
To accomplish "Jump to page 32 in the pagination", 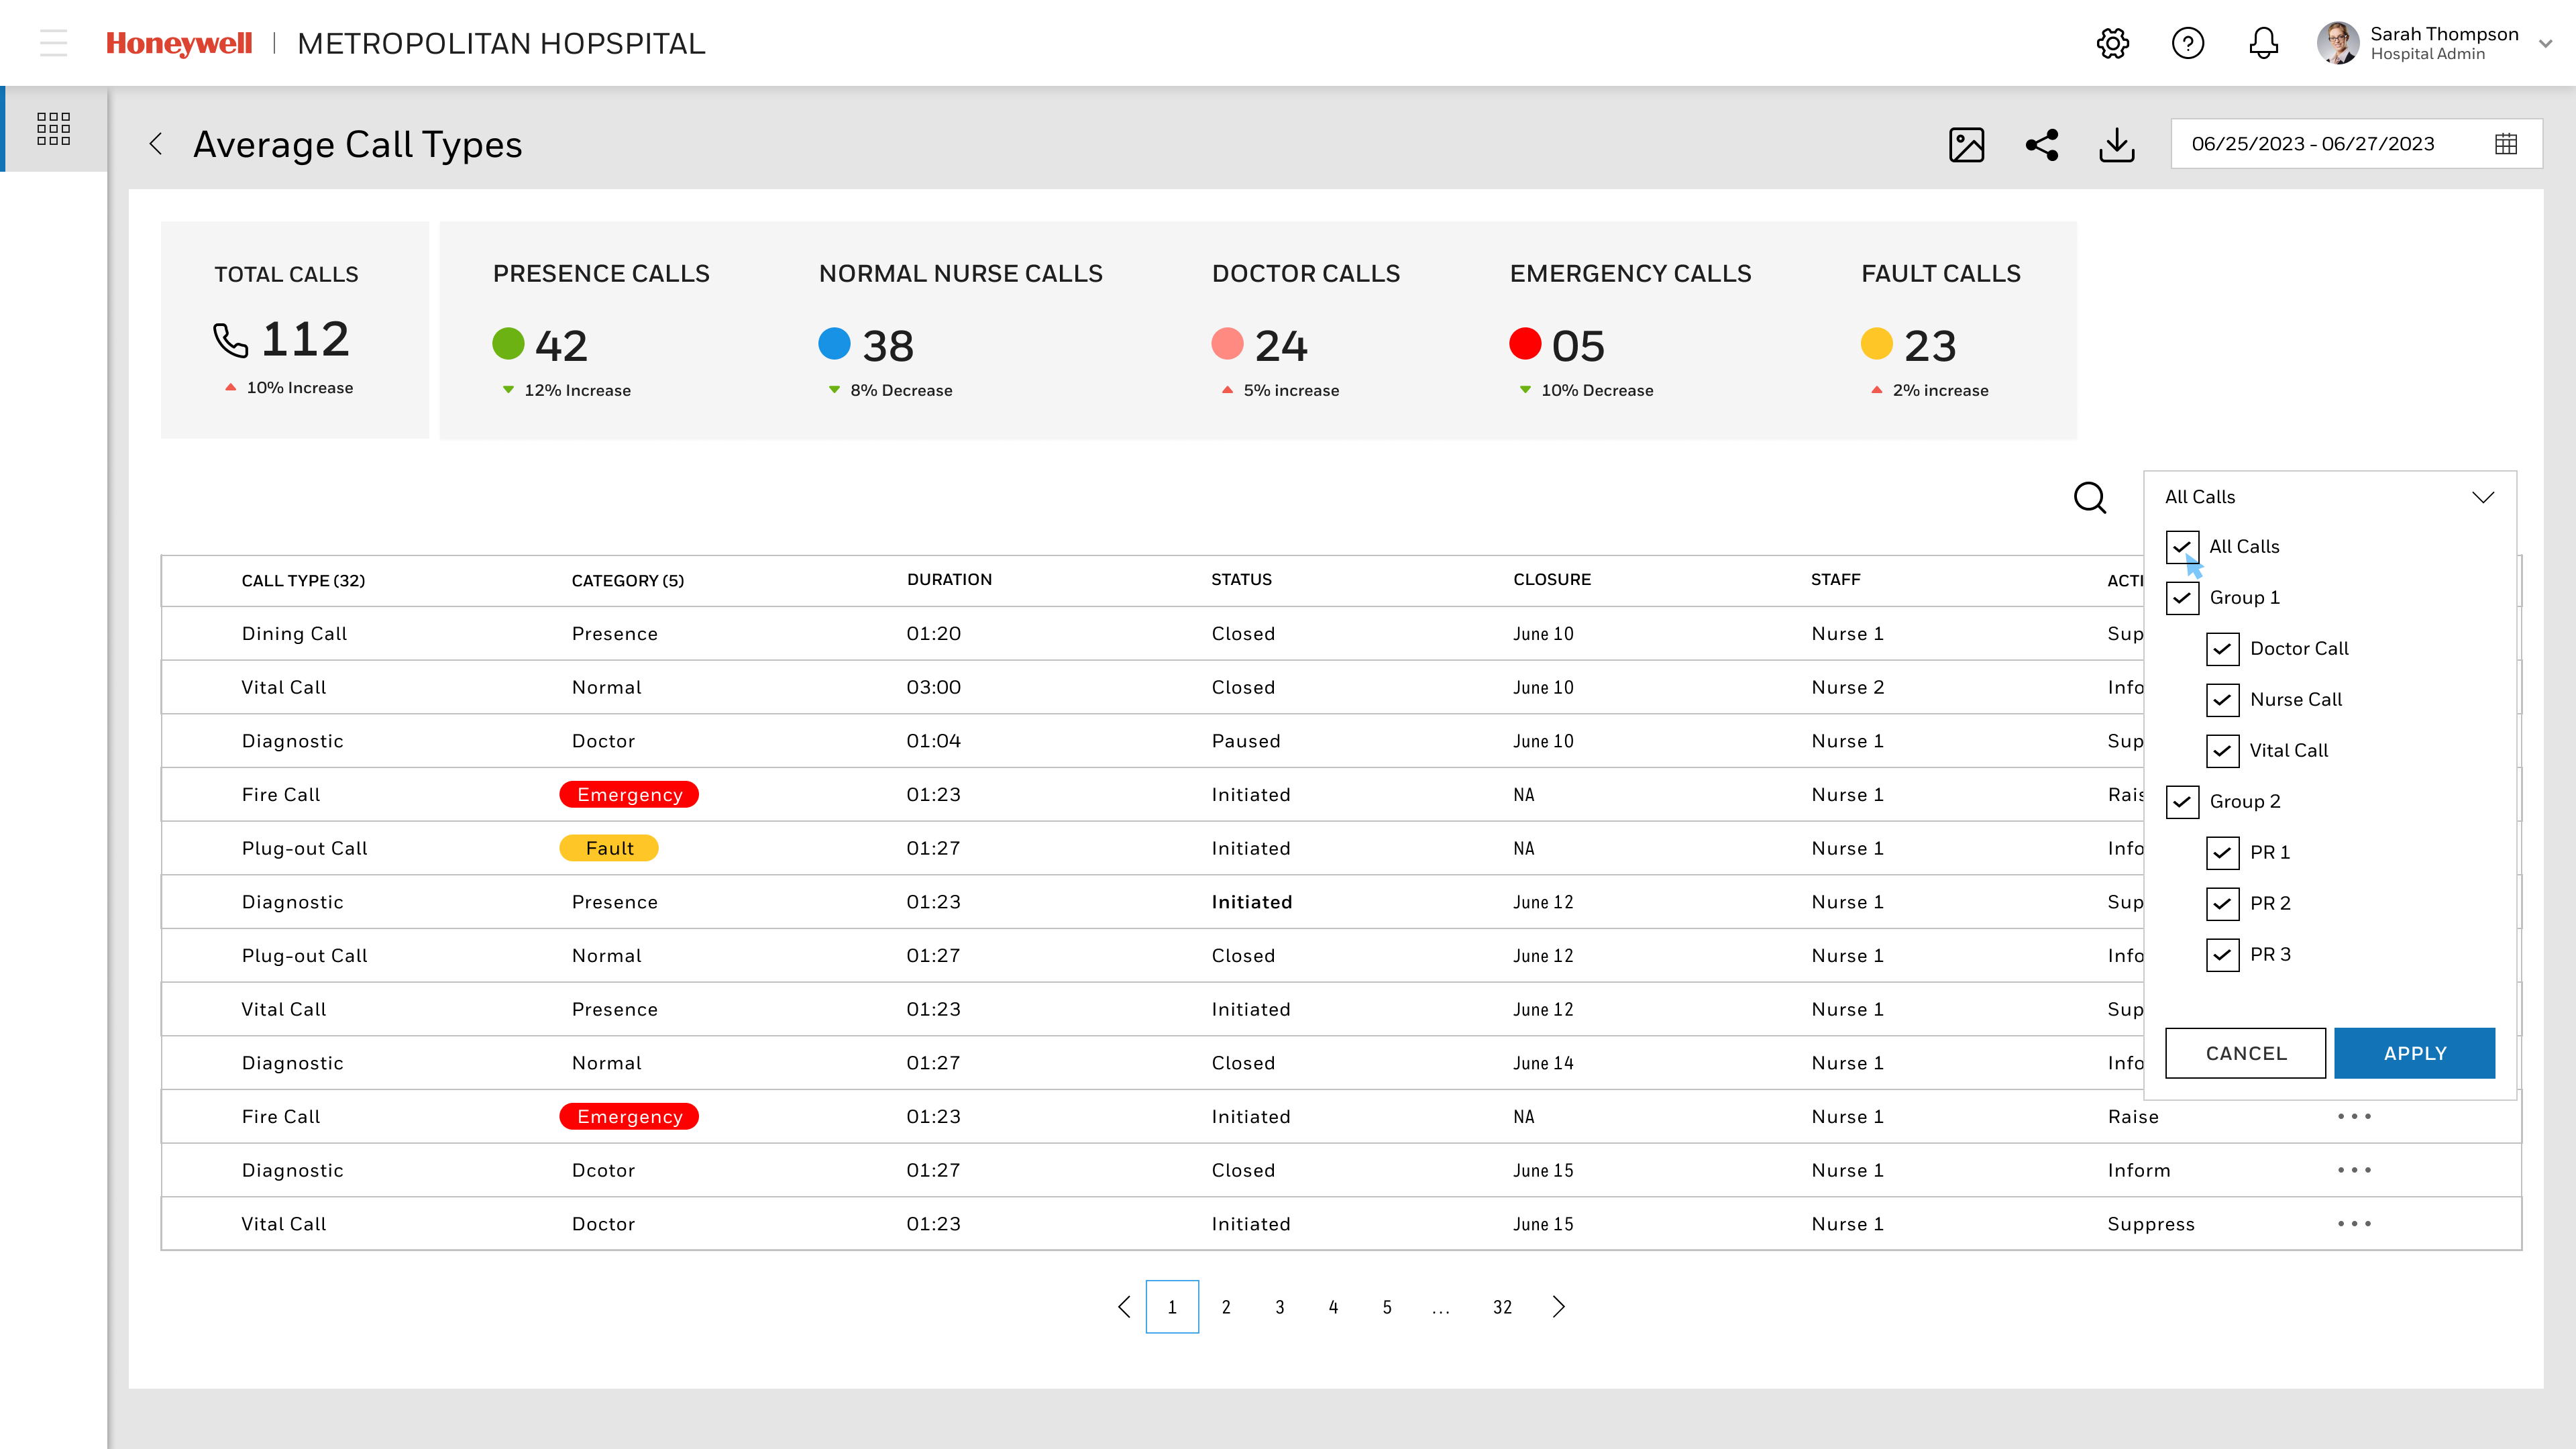I will pyautogui.click(x=1501, y=1307).
